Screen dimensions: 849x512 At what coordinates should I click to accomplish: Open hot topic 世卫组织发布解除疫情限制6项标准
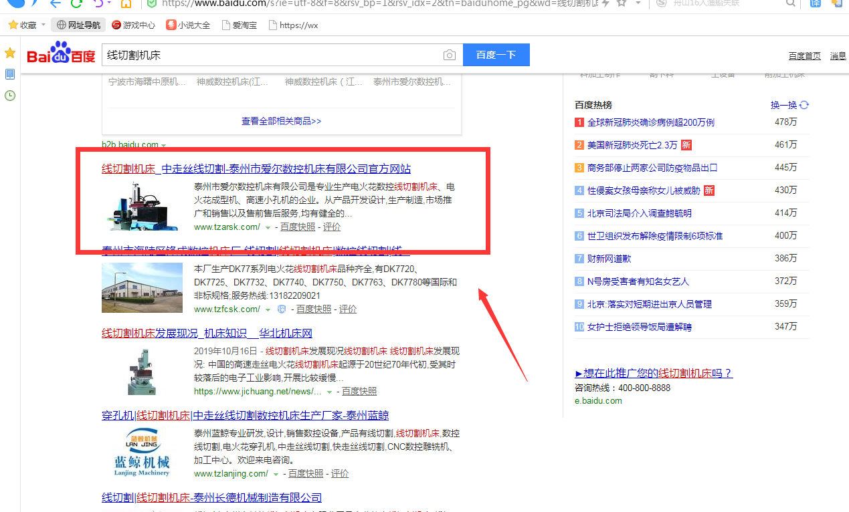[655, 236]
